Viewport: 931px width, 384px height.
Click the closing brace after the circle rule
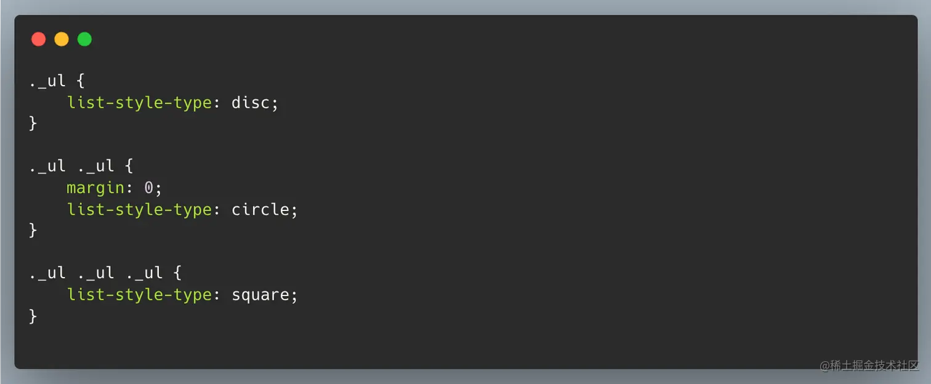(33, 231)
